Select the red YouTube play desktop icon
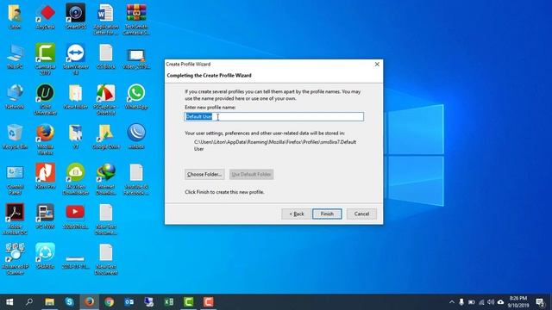 [75, 216]
